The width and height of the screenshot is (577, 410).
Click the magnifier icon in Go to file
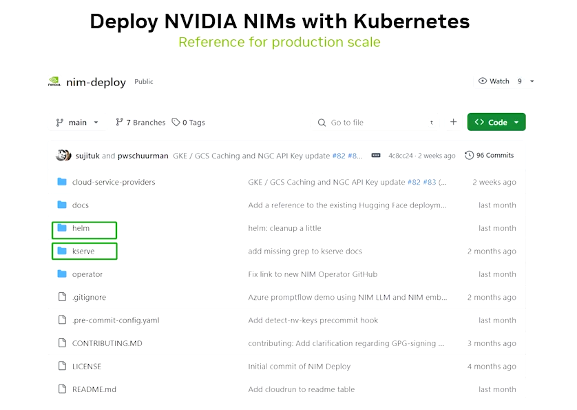pos(322,122)
